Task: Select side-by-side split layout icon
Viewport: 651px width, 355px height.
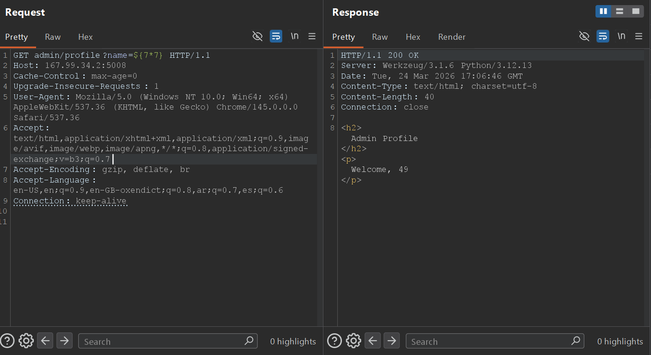Action: click(x=603, y=12)
